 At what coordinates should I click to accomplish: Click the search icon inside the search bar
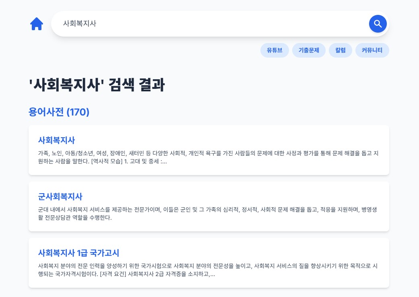(x=377, y=24)
